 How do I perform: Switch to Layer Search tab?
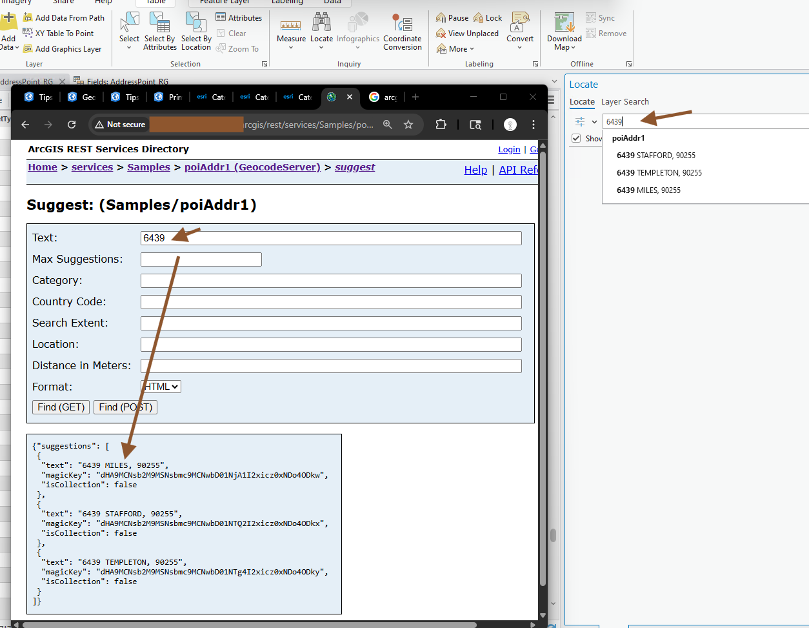click(x=624, y=102)
